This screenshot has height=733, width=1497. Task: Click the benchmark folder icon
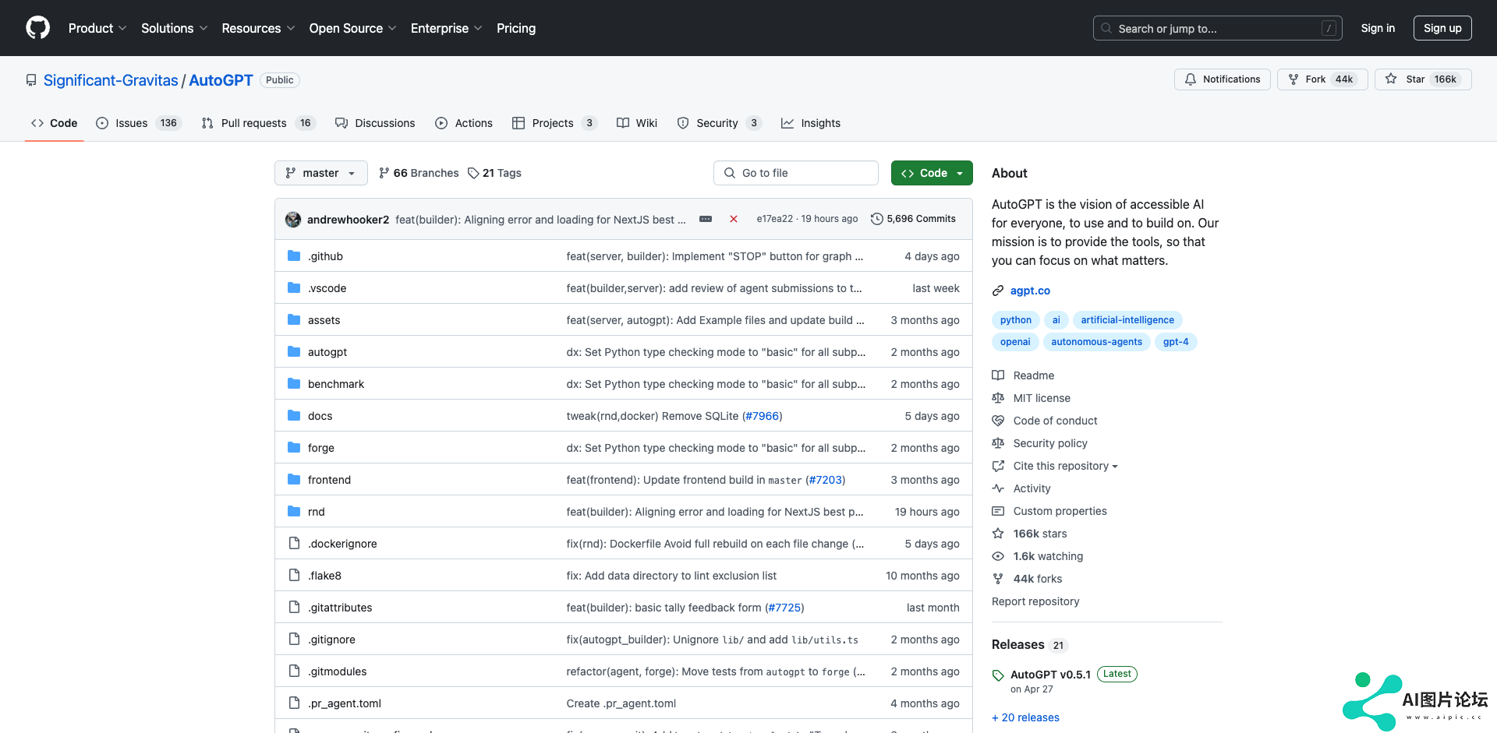[294, 383]
